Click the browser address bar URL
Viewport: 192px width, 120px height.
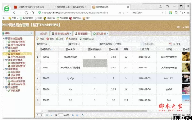(x=75, y=12)
